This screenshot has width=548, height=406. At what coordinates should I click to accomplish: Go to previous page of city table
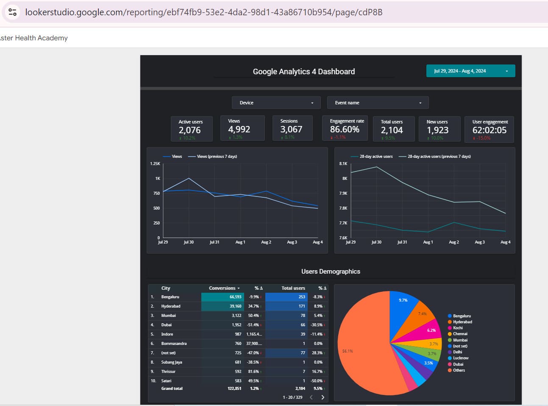pos(312,398)
